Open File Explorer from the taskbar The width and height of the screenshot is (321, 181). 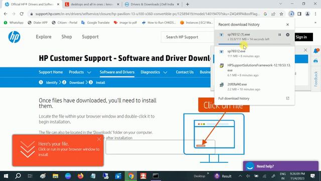point(55,176)
